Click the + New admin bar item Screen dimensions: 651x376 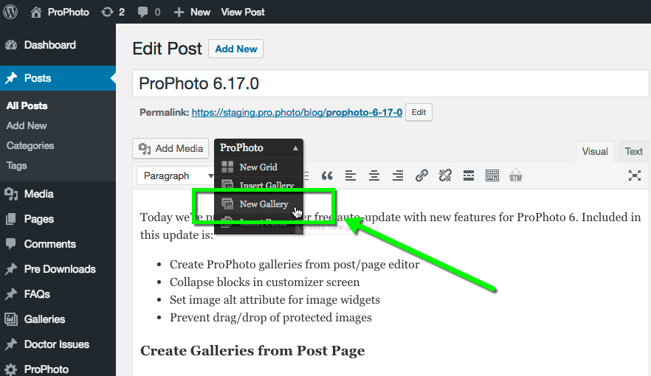point(192,12)
